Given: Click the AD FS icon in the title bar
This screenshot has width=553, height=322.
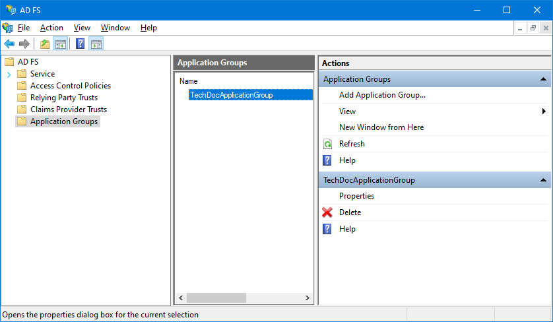Looking at the screenshot, I should [x=11, y=11].
